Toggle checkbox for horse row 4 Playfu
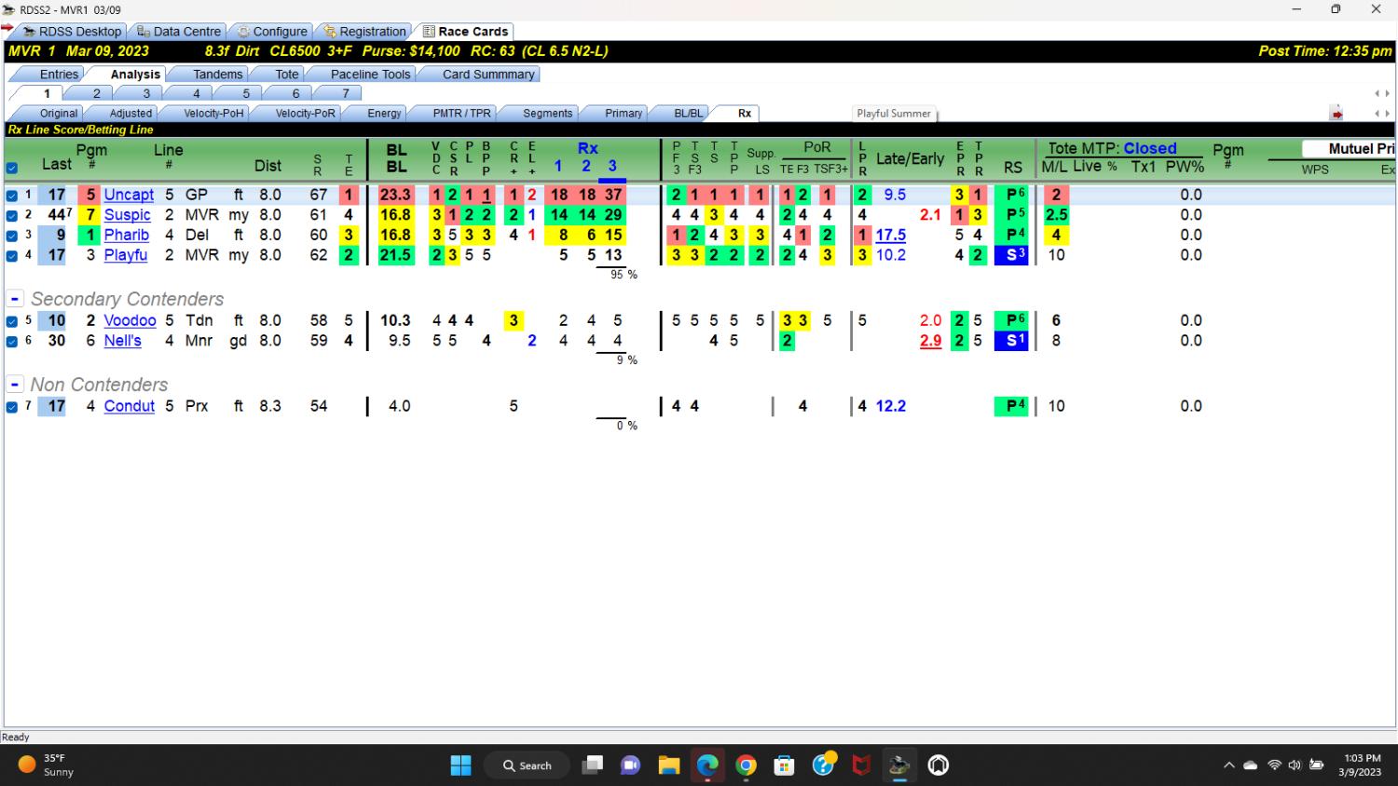Image resolution: width=1398 pixels, height=786 pixels. [x=12, y=256]
